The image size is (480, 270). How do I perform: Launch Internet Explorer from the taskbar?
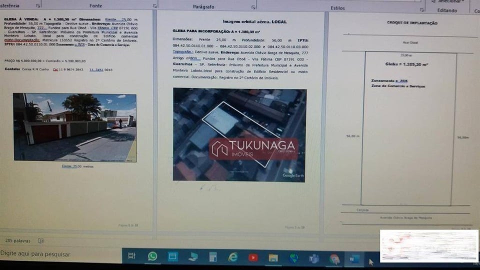[x=233, y=257]
